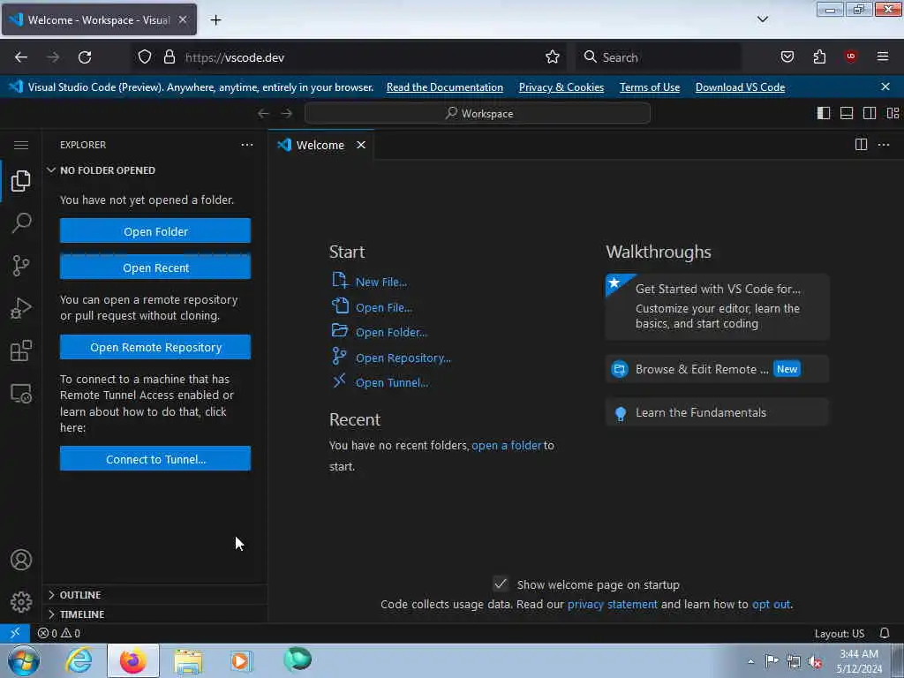Click Open Repository link under Start
The image size is (904, 678).
(x=403, y=358)
